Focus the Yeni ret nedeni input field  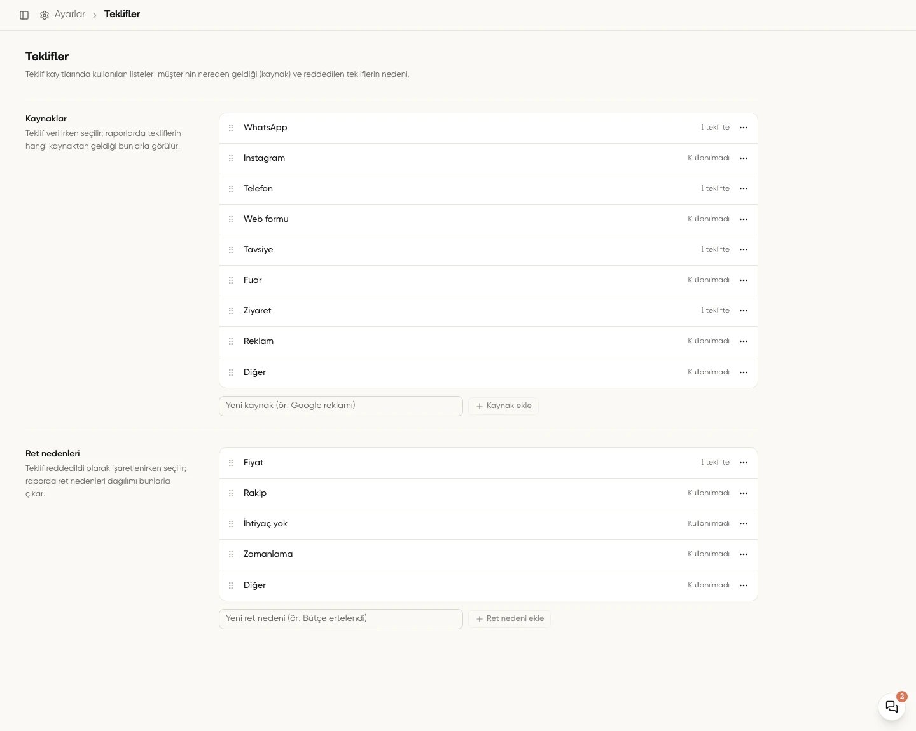coord(341,619)
